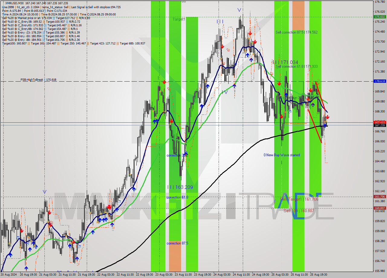Select the 162.140 price axis value
The width and height of the screenshot is (387, 278).
click(380, 191)
